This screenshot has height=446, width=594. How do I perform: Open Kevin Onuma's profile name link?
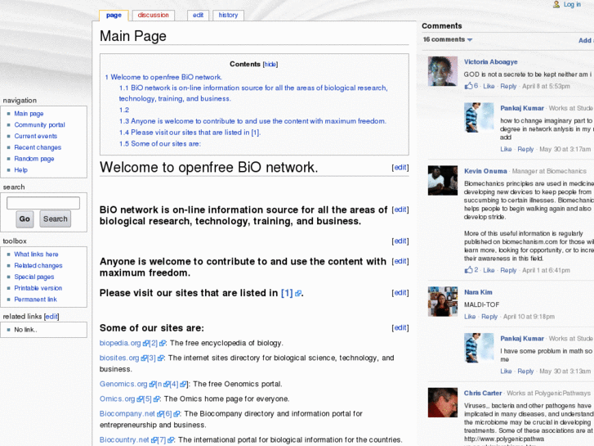[x=485, y=171]
